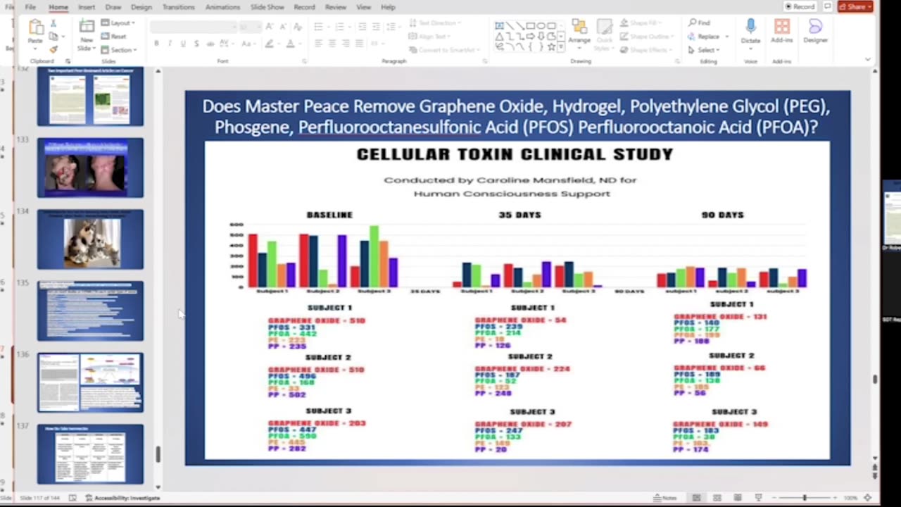Open the Layout dropdown

pyautogui.click(x=118, y=23)
